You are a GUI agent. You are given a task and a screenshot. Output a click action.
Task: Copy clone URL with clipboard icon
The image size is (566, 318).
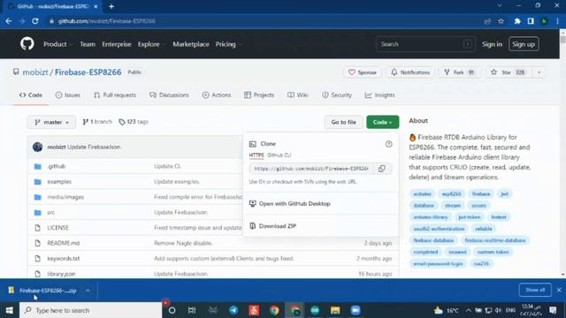click(x=381, y=169)
